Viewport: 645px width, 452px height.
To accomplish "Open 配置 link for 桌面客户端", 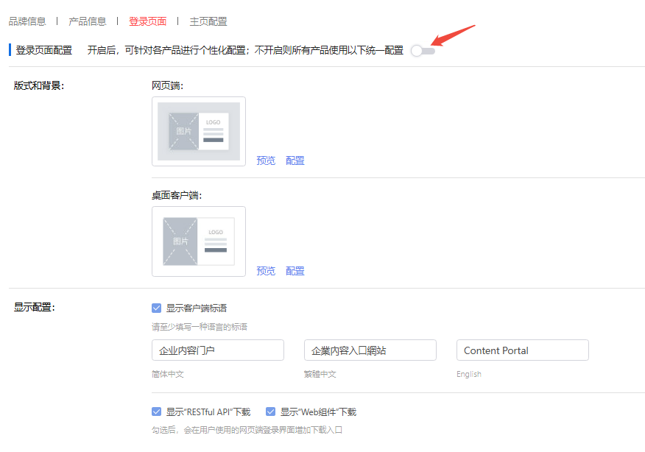I will pos(295,271).
